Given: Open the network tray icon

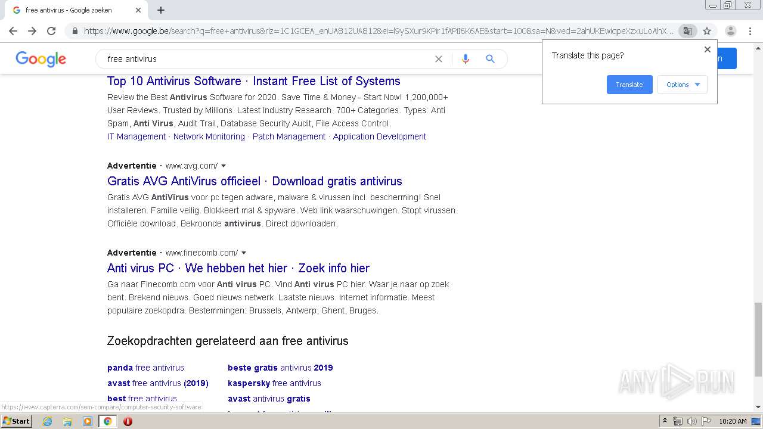Looking at the screenshot, I should tap(678, 421).
